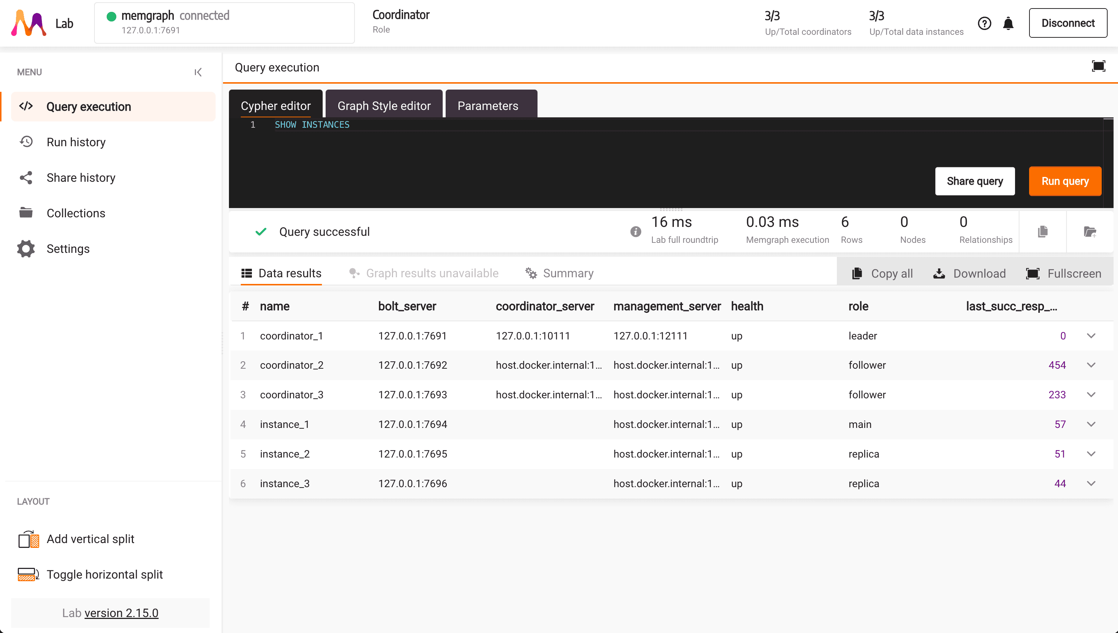
Task: Download the query results
Action: [x=969, y=274]
